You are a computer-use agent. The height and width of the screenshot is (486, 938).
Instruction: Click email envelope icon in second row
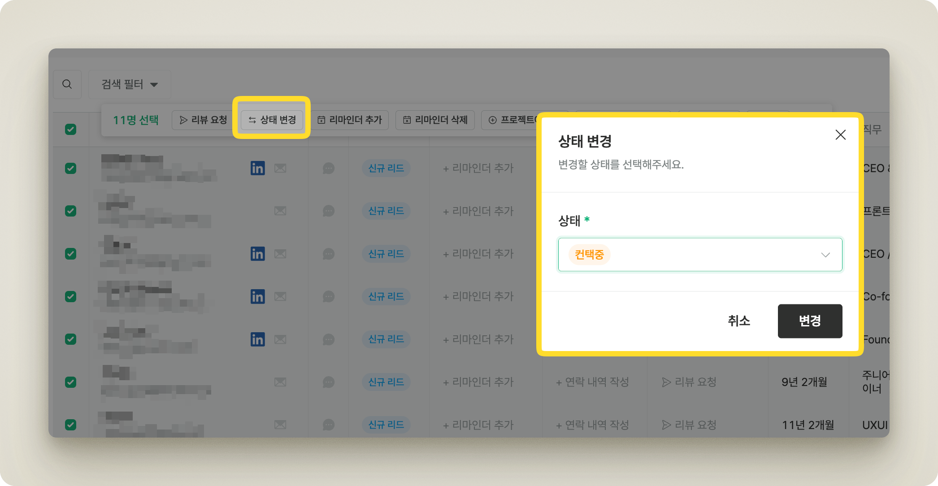point(280,211)
